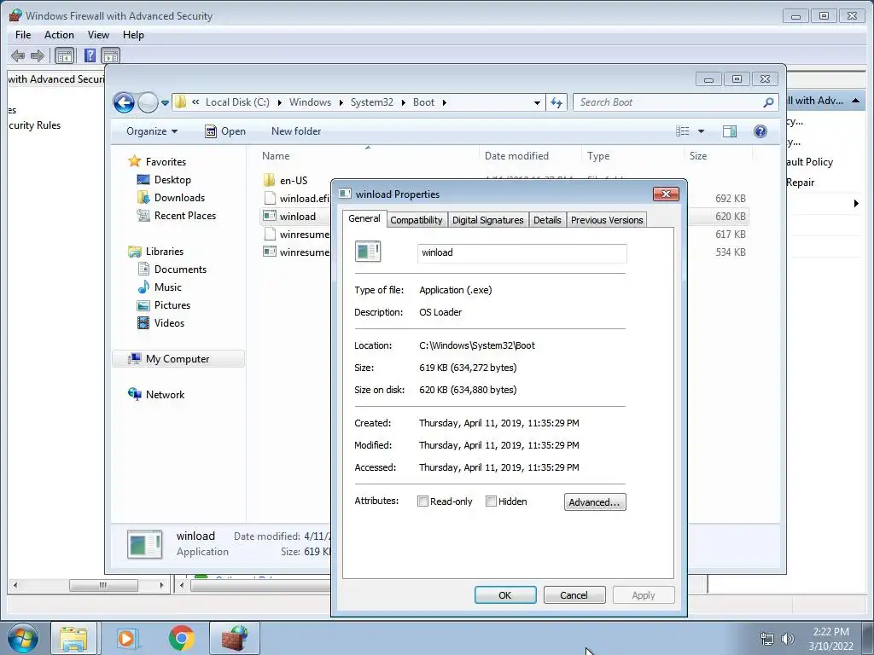Switch to the Digital Signatures tab

tap(487, 220)
